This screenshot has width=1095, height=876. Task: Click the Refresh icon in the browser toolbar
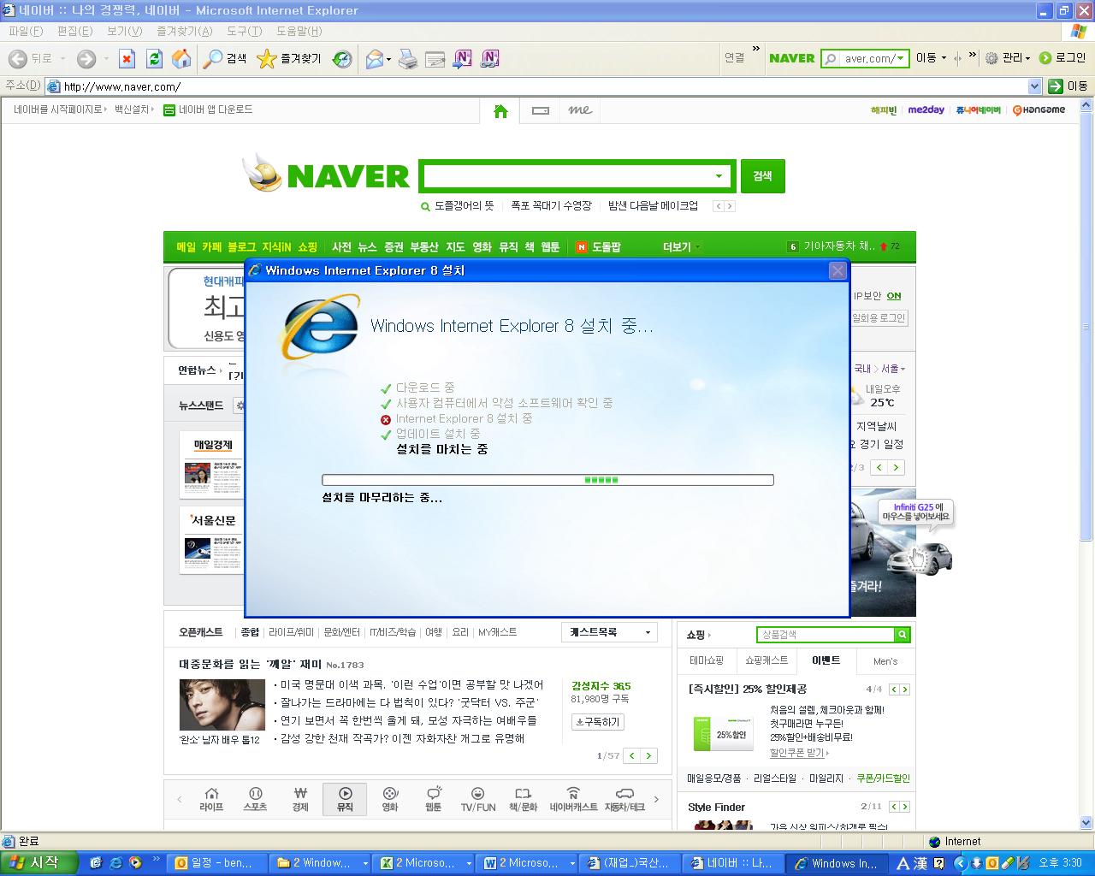155,58
